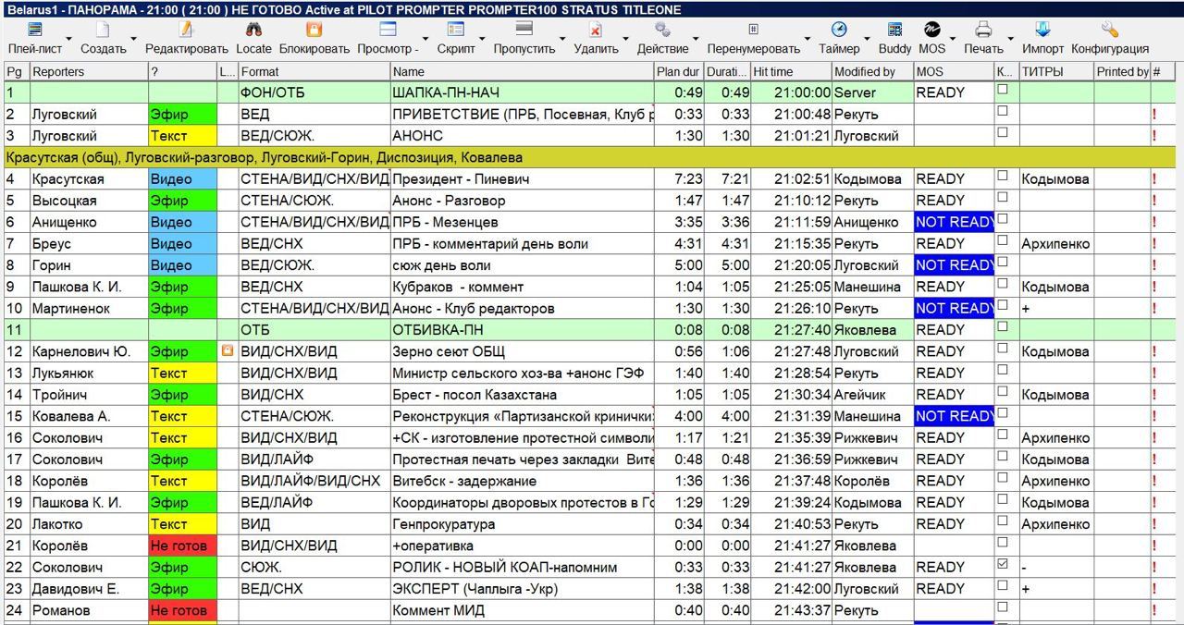Click the Format column header

point(314,71)
